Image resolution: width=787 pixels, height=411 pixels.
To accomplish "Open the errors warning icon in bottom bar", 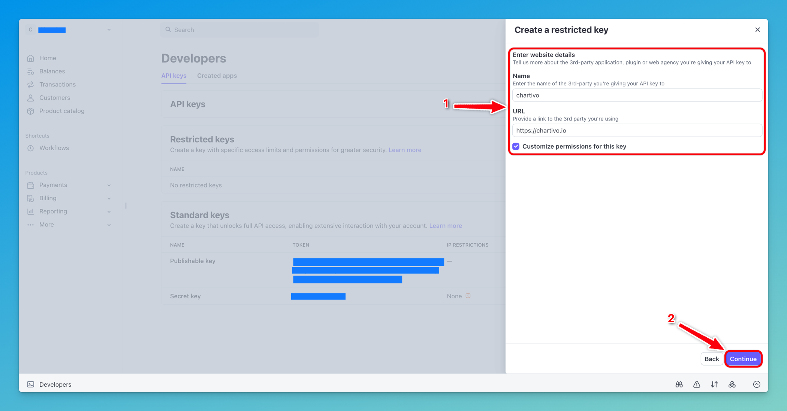I will [697, 384].
